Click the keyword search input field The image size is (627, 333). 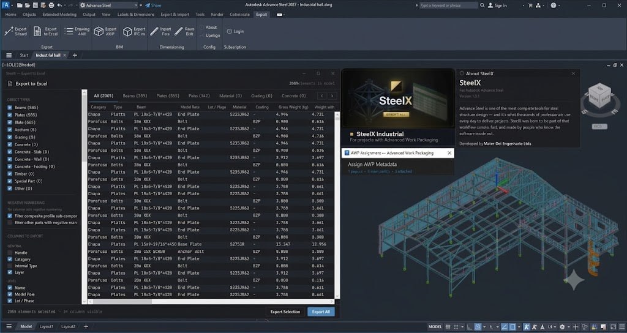pos(448,5)
